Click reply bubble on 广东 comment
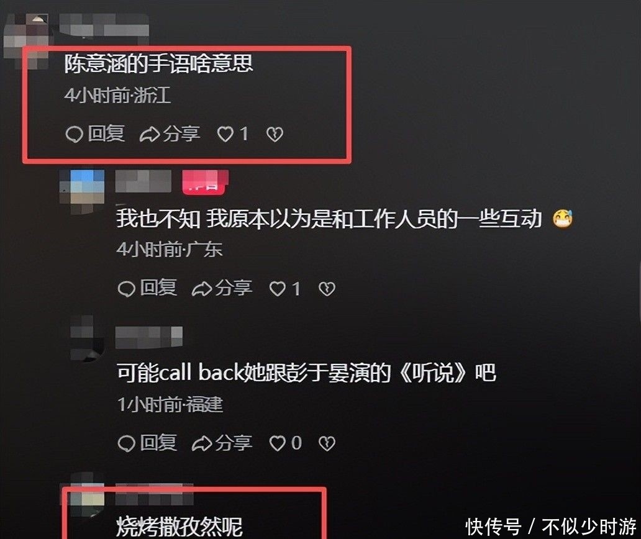 tap(126, 289)
